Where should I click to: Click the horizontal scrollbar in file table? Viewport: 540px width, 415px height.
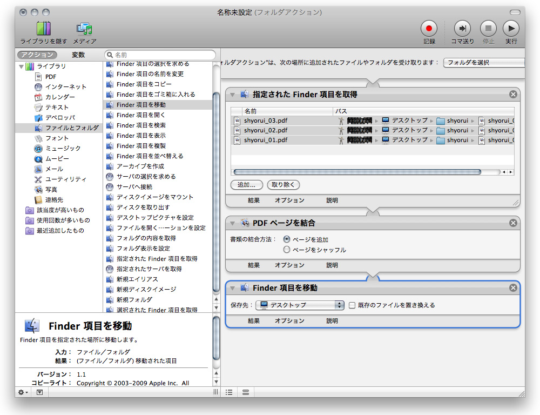(x=357, y=172)
